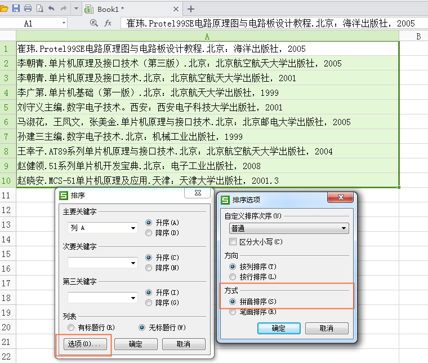Click the open folder icon in toolbar

pos(4,9)
